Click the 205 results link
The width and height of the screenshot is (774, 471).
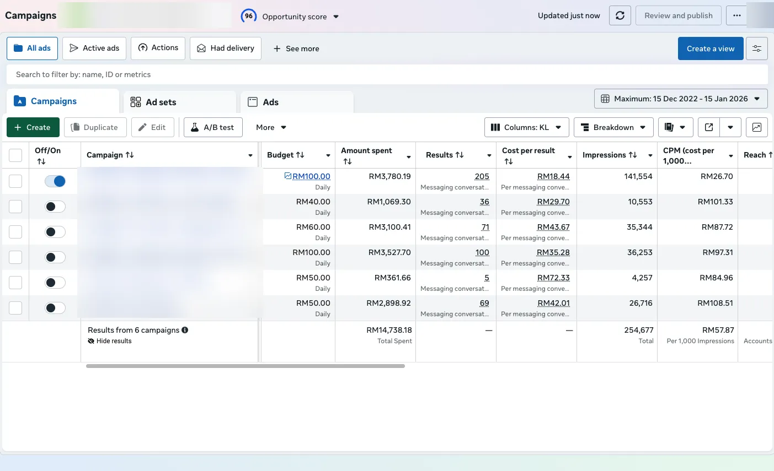click(482, 176)
